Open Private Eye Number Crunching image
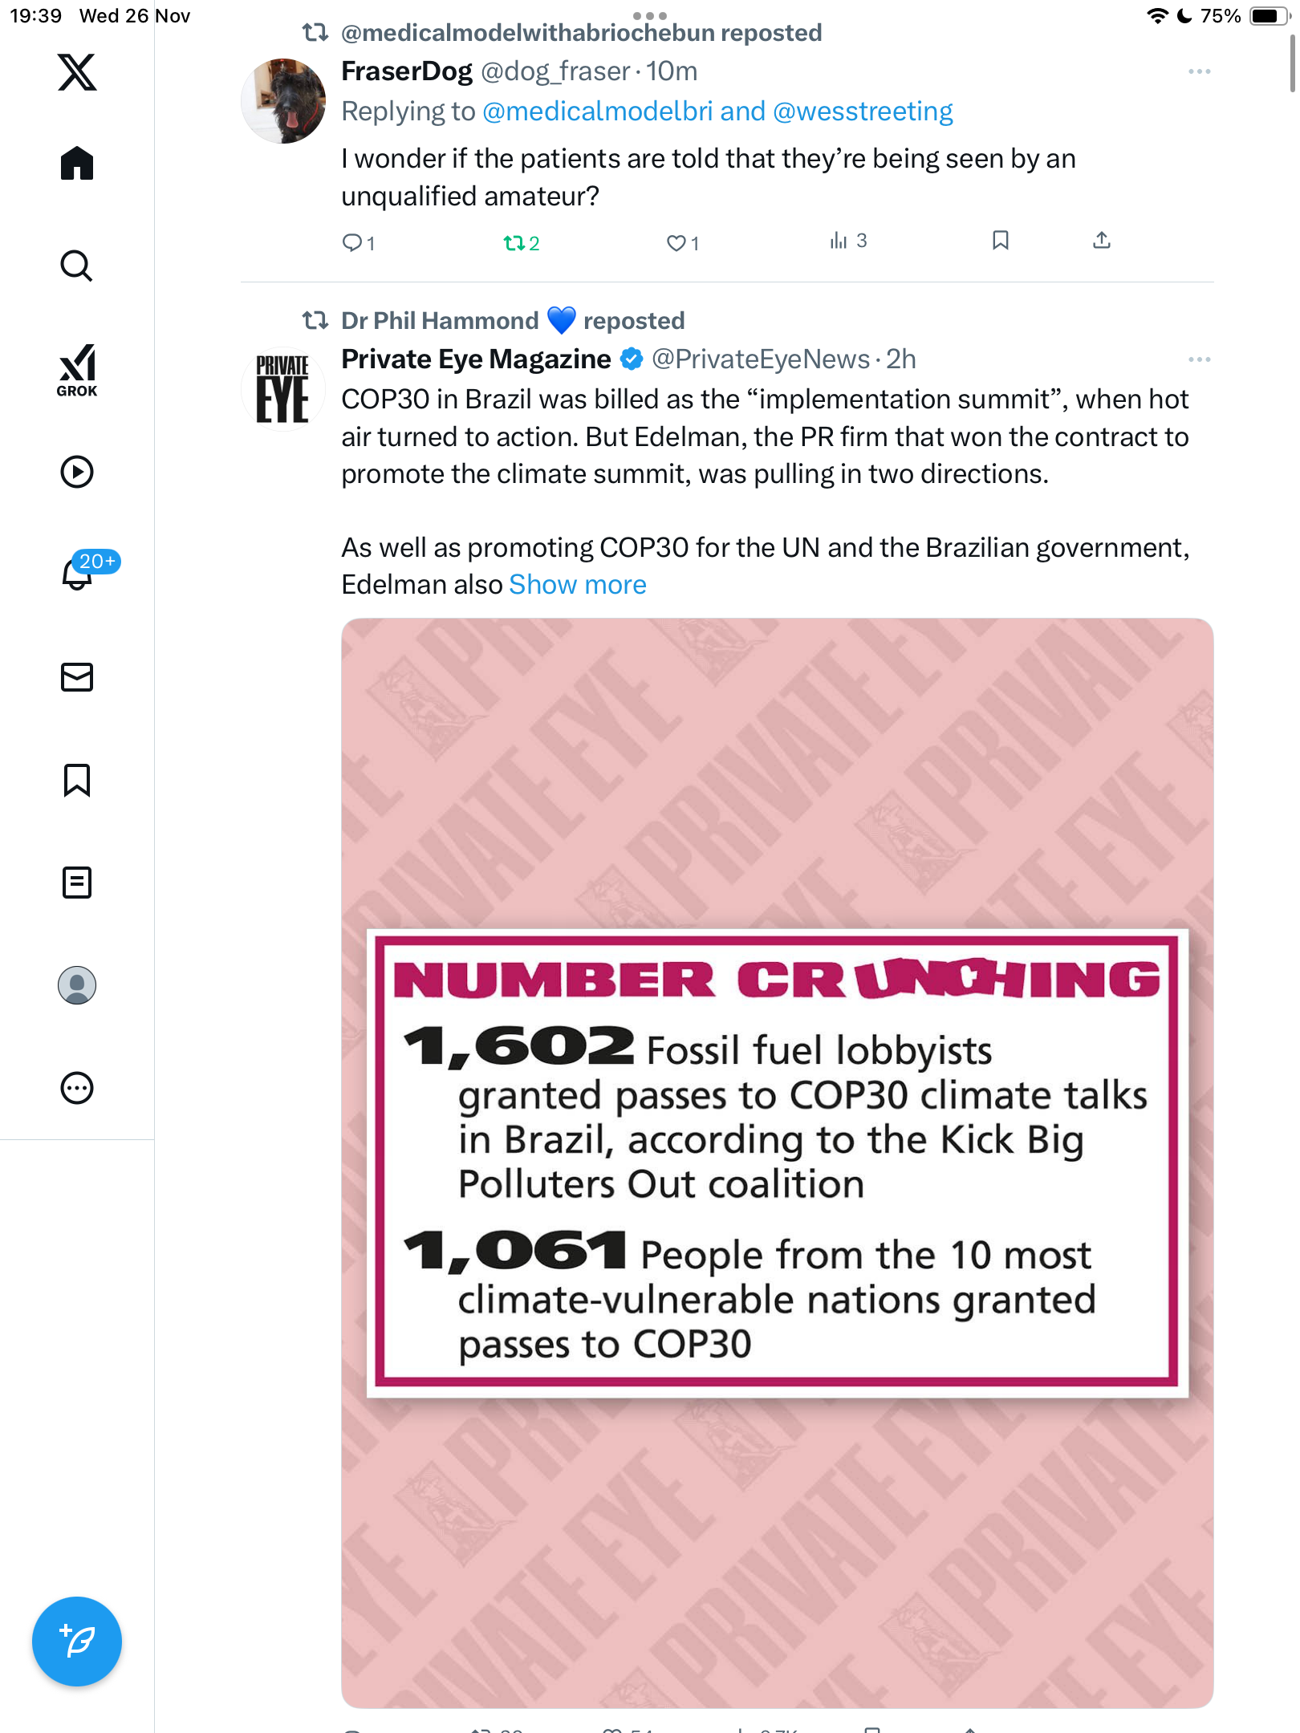 (x=777, y=1162)
